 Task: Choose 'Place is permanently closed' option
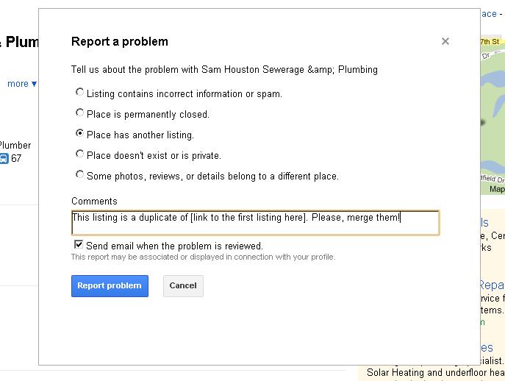(x=79, y=113)
